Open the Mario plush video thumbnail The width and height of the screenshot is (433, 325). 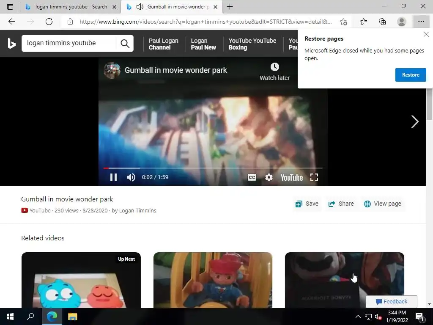point(344,280)
